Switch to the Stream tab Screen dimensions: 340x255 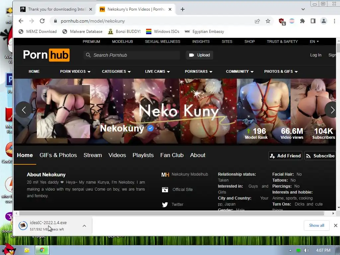point(93,155)
